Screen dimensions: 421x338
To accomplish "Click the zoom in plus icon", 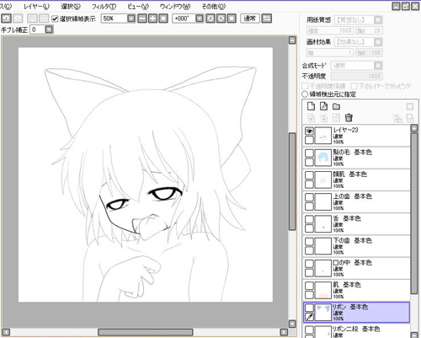I will tap(152, 19).
